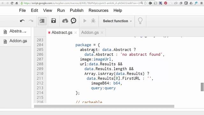Viewport: 204px width, 115px height.
Task: Click the Undo arrow in toolbar
Action: point(22,21)
